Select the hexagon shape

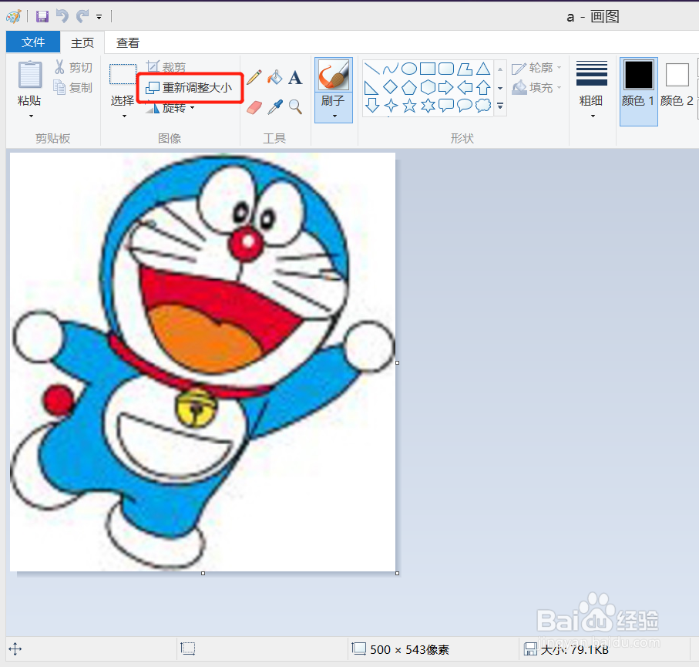[x=428, y=87]
